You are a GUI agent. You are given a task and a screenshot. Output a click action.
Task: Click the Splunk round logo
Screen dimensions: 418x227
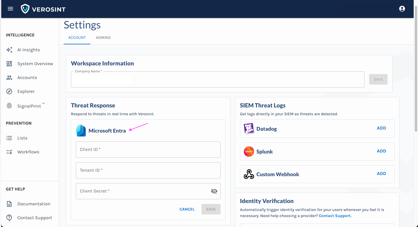[249, 152]
